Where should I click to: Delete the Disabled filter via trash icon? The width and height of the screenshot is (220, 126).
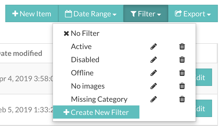pyautogui.click(x=182, y=60)
